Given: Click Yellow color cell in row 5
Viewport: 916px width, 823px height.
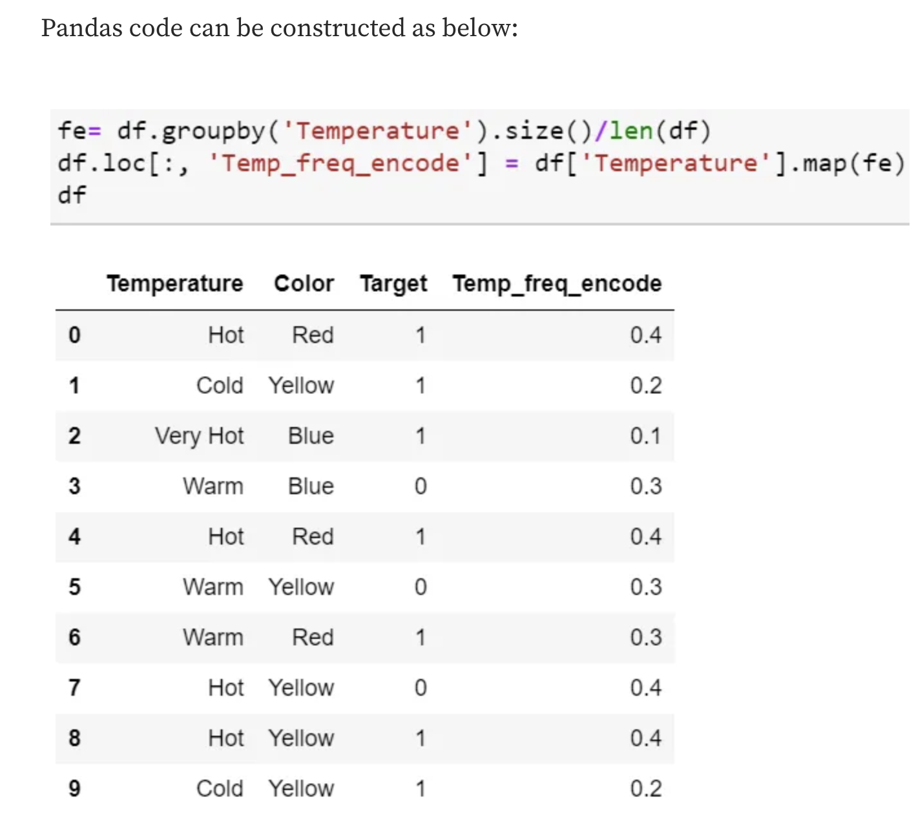Looking at the screenshot, I should pyautogui.click(x=301, y=587).
